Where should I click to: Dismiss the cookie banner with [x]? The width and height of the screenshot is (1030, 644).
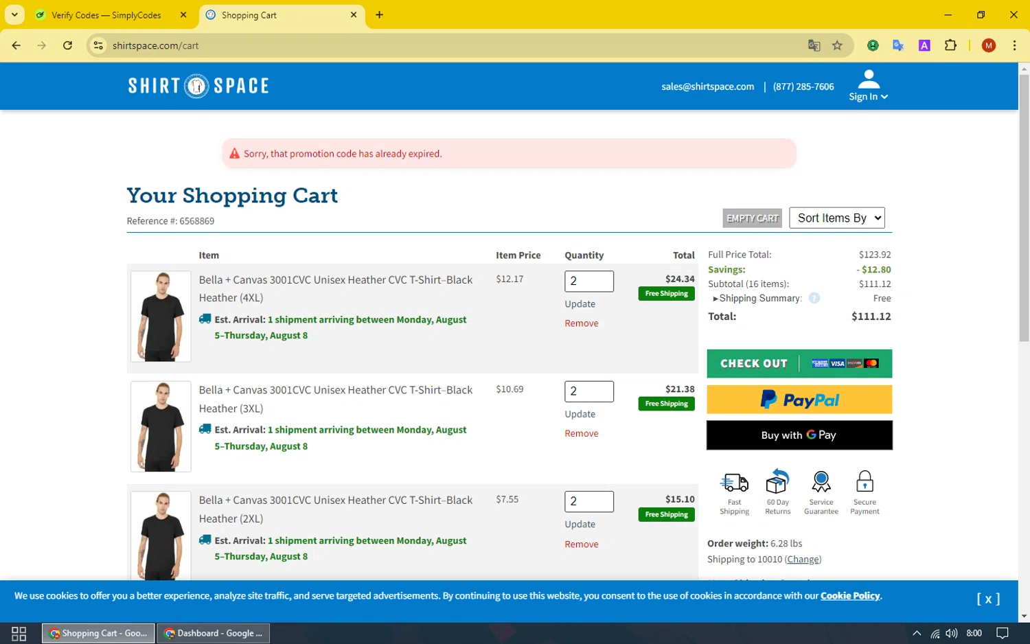(988, 599)
